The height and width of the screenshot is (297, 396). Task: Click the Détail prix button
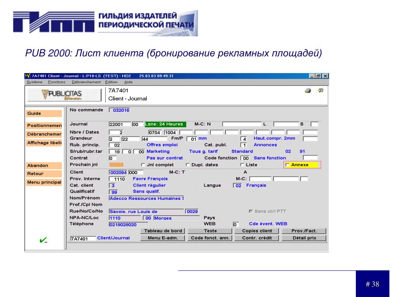tap(304, 238)
